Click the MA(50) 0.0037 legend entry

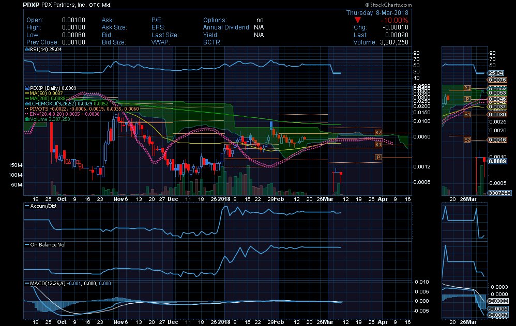click(46, 94)
